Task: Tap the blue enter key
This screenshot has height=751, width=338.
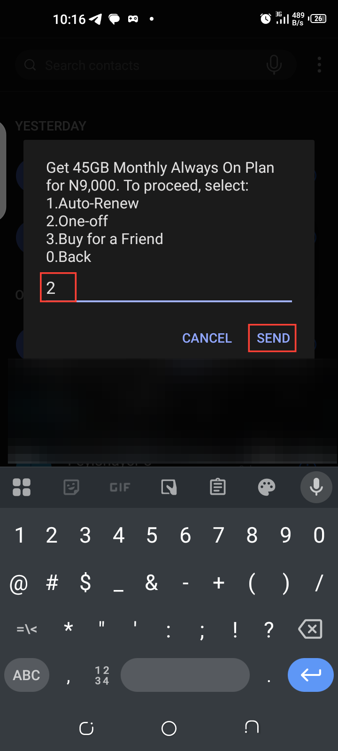Action: [x=311, y=675]
